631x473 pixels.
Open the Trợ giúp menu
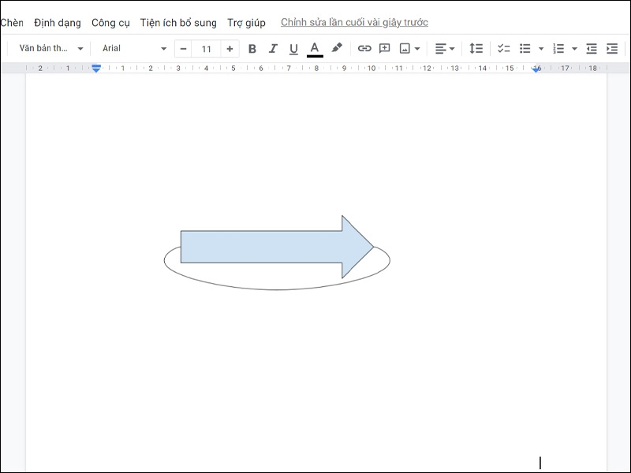tap(246, 23)
